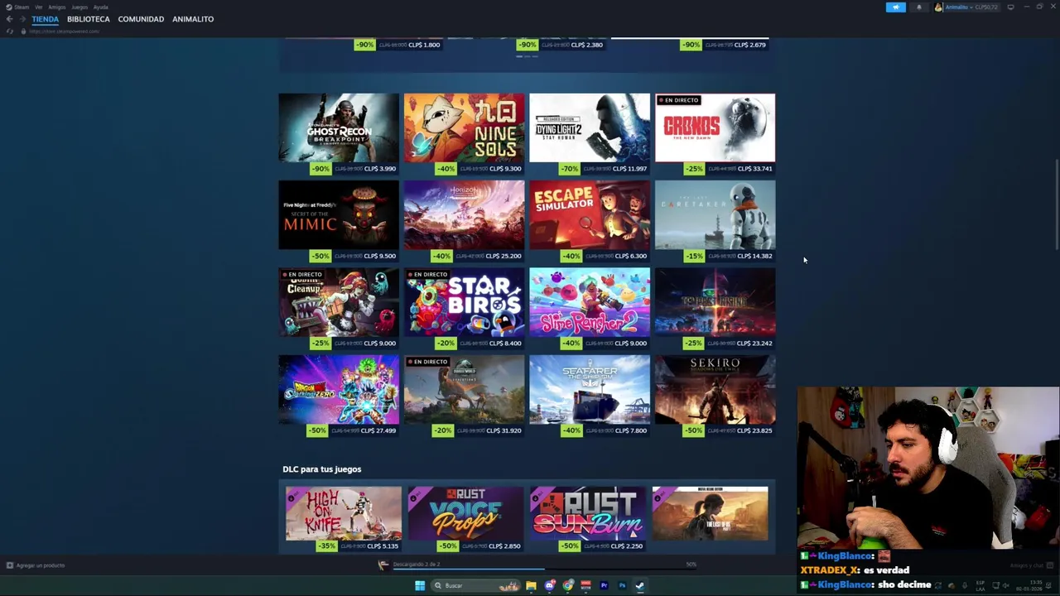1060x596 pixels.
Task: Click the profile avatar in the top bar
Action: (938, 7)
